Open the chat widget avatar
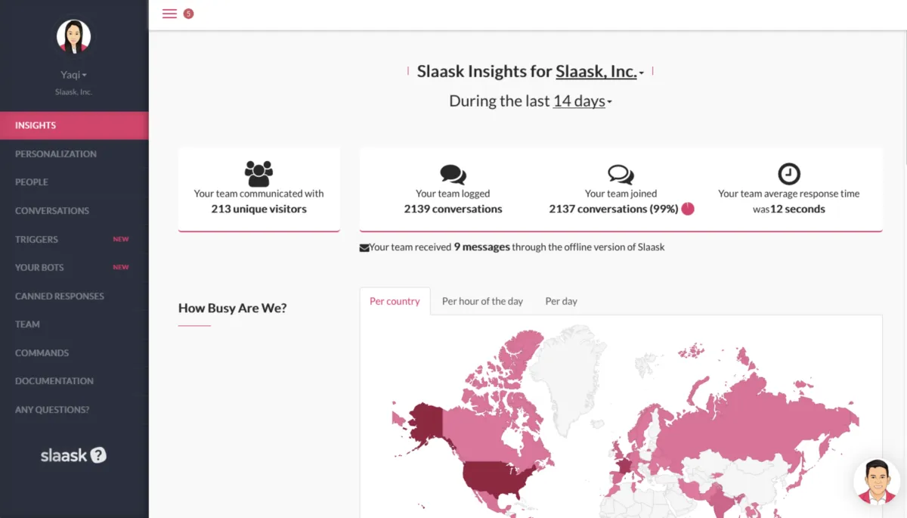The width and height of the screenshot is (907, 518). pyautogui.click(x=877, y=481)
